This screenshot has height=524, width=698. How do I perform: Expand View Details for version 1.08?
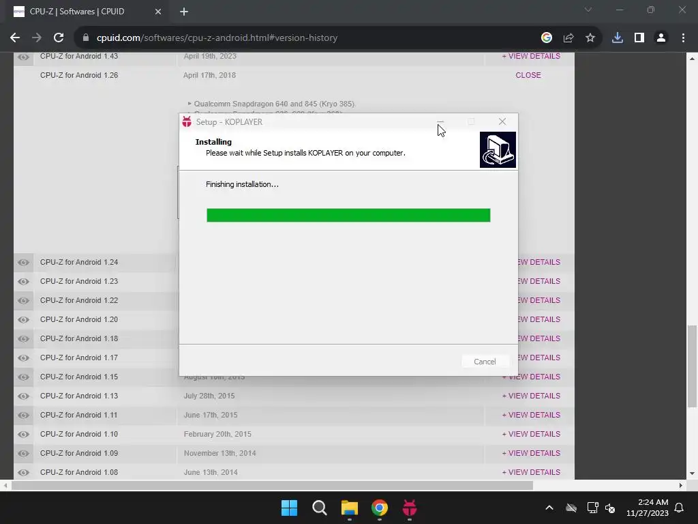pyautogui.click(x=531, y=472)
